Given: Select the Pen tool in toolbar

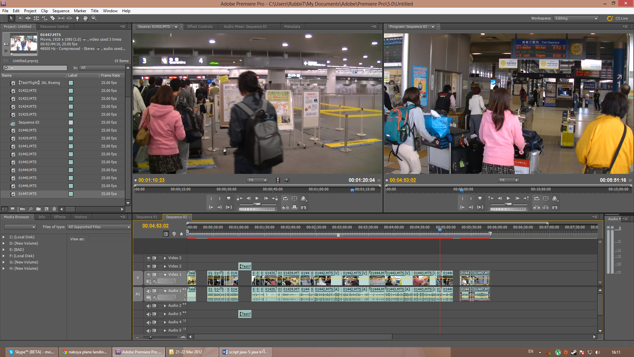Looking at the screenshot, I should point(78,18).
